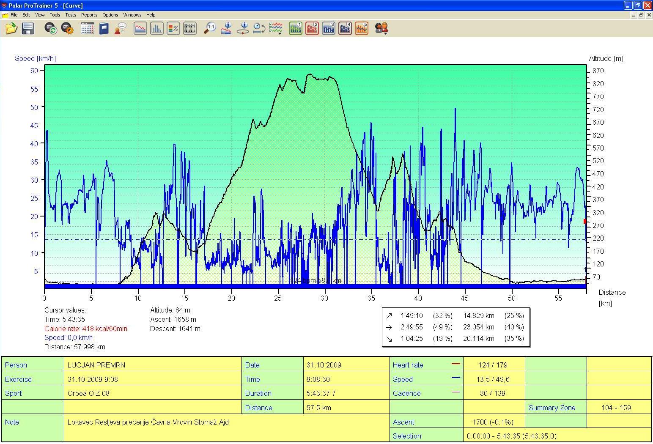
Task: Open the Options menu
Action: pyautogui.click(x=110, y=15)
